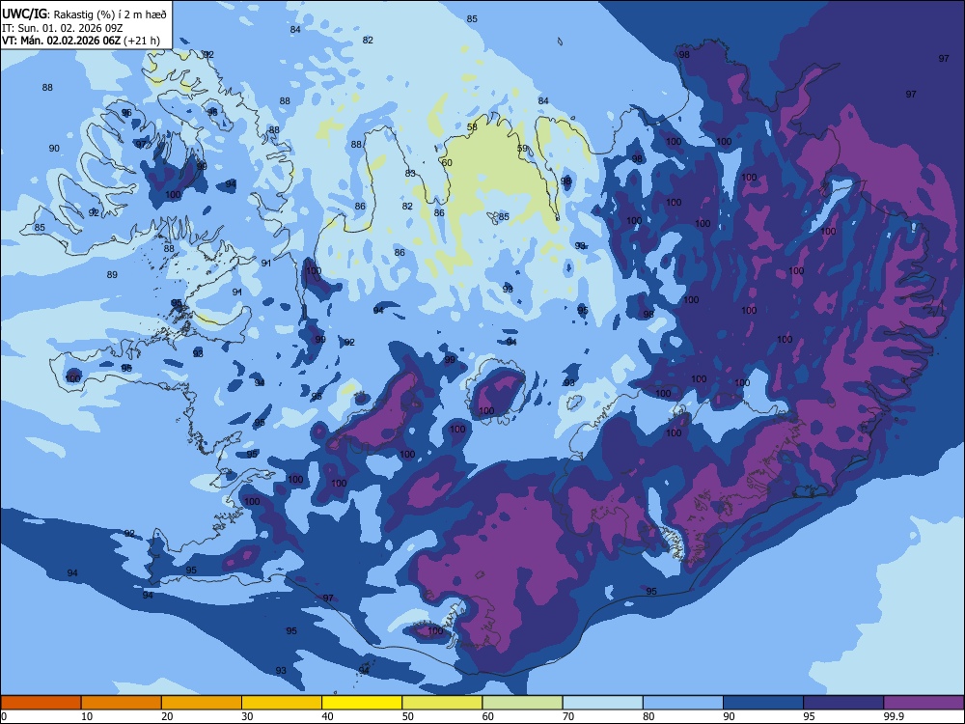Select the '59' humidity value on map
The height and width of the screenshot is (724, 965).
click(522, 149)
